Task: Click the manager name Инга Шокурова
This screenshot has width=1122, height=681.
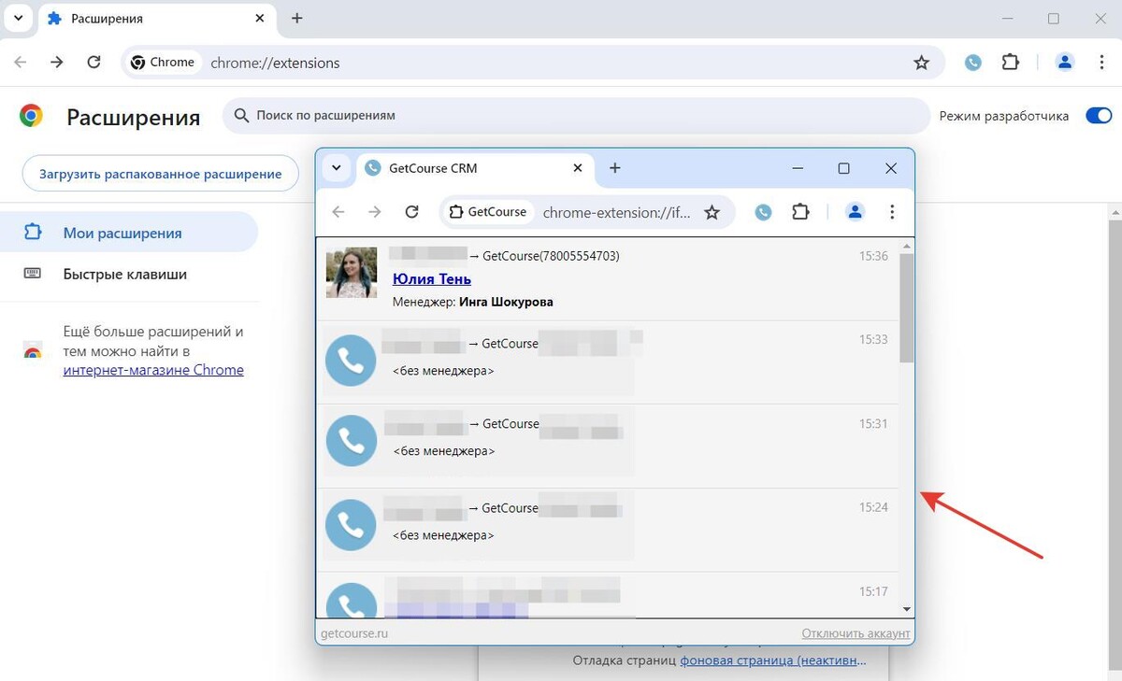Action: (x=506, y=302)
